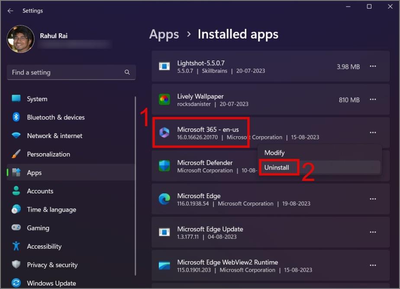Select the Apps category label
The height and width of the screenshot is (289, 400).
tap(34, 173)
